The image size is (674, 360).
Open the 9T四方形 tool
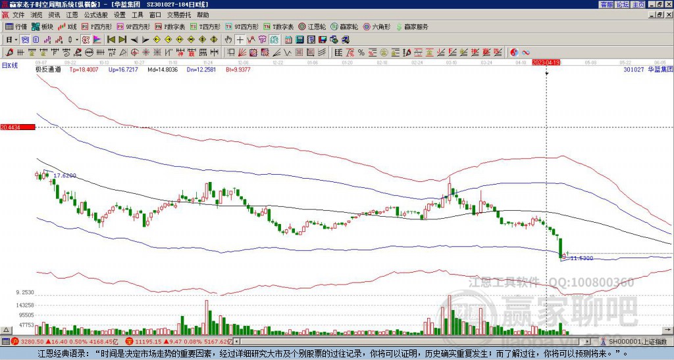point(242,26)
